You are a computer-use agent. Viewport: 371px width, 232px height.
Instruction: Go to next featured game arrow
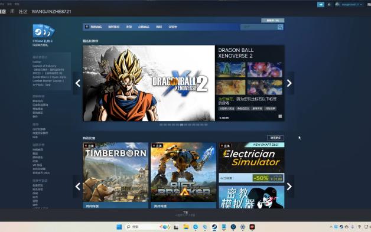(x=289, y=83)
